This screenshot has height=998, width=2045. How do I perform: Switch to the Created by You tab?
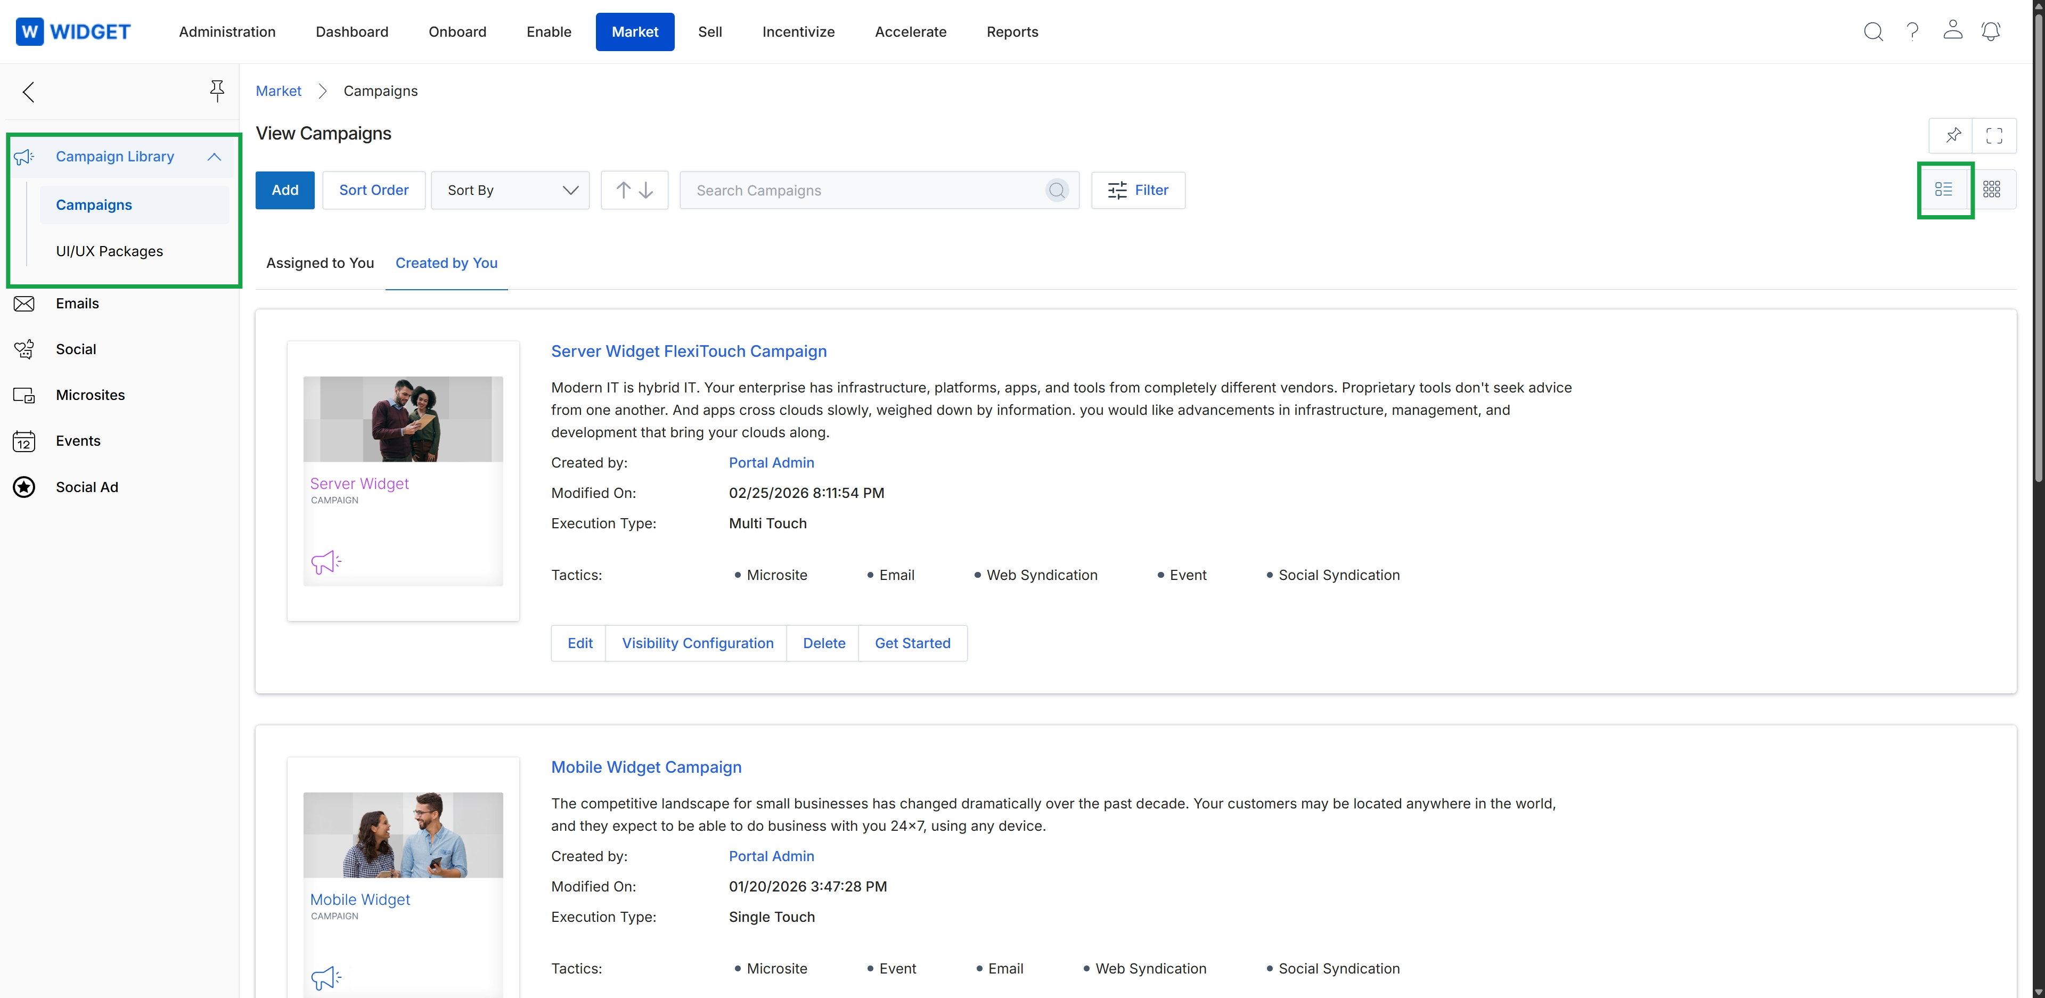[446, 263]
